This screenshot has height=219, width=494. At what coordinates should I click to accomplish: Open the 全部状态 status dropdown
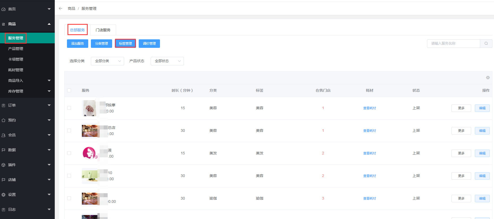167,61
